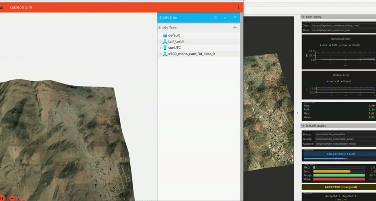Click the Status topic field in TERCOM Quality
The width and height of the screenshot is (376, 201).
point(346,134)
